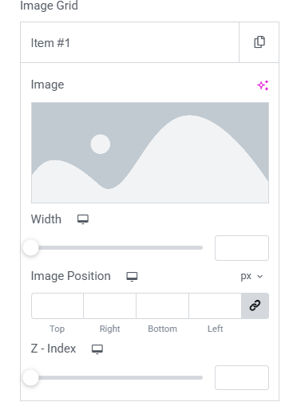297x410 pixels.
Task: Focus the Z - Index value input field
Action: (x=242, y=377)
